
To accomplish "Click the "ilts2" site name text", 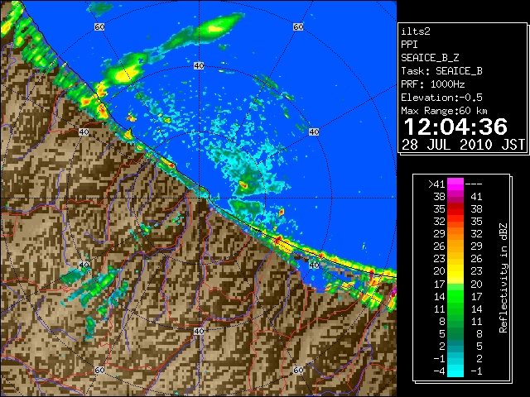I will [x=416, y=31].
